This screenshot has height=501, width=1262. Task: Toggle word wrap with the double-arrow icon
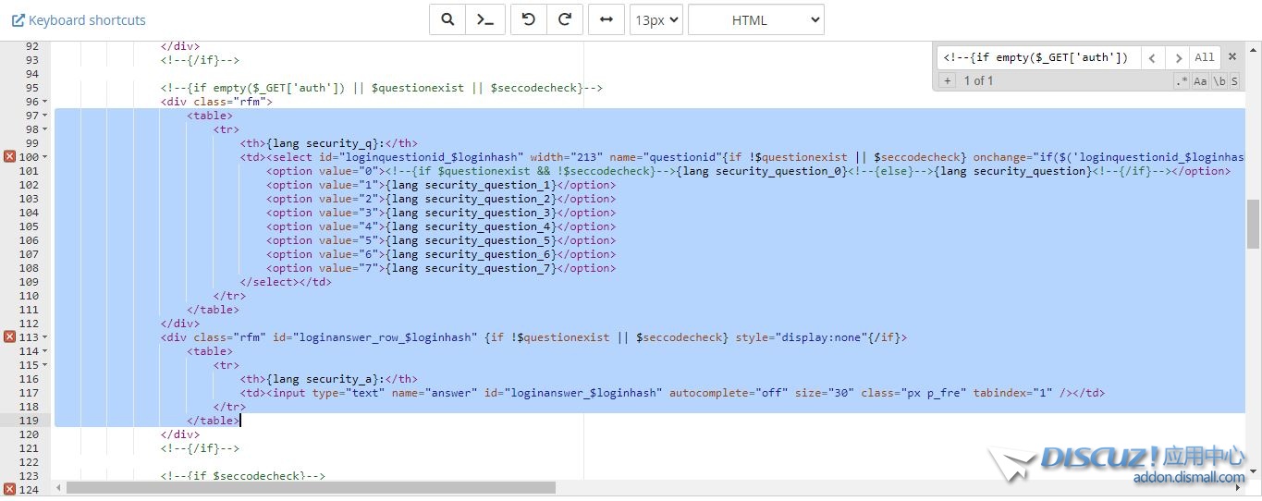[606, 19]
